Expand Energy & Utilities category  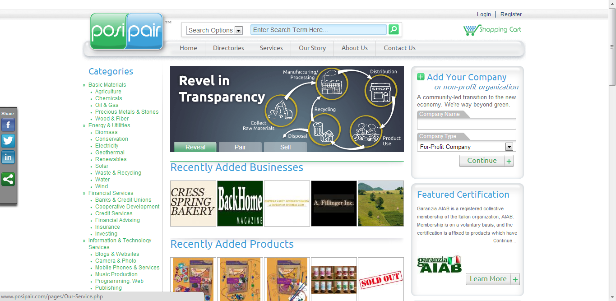point(109,125)
